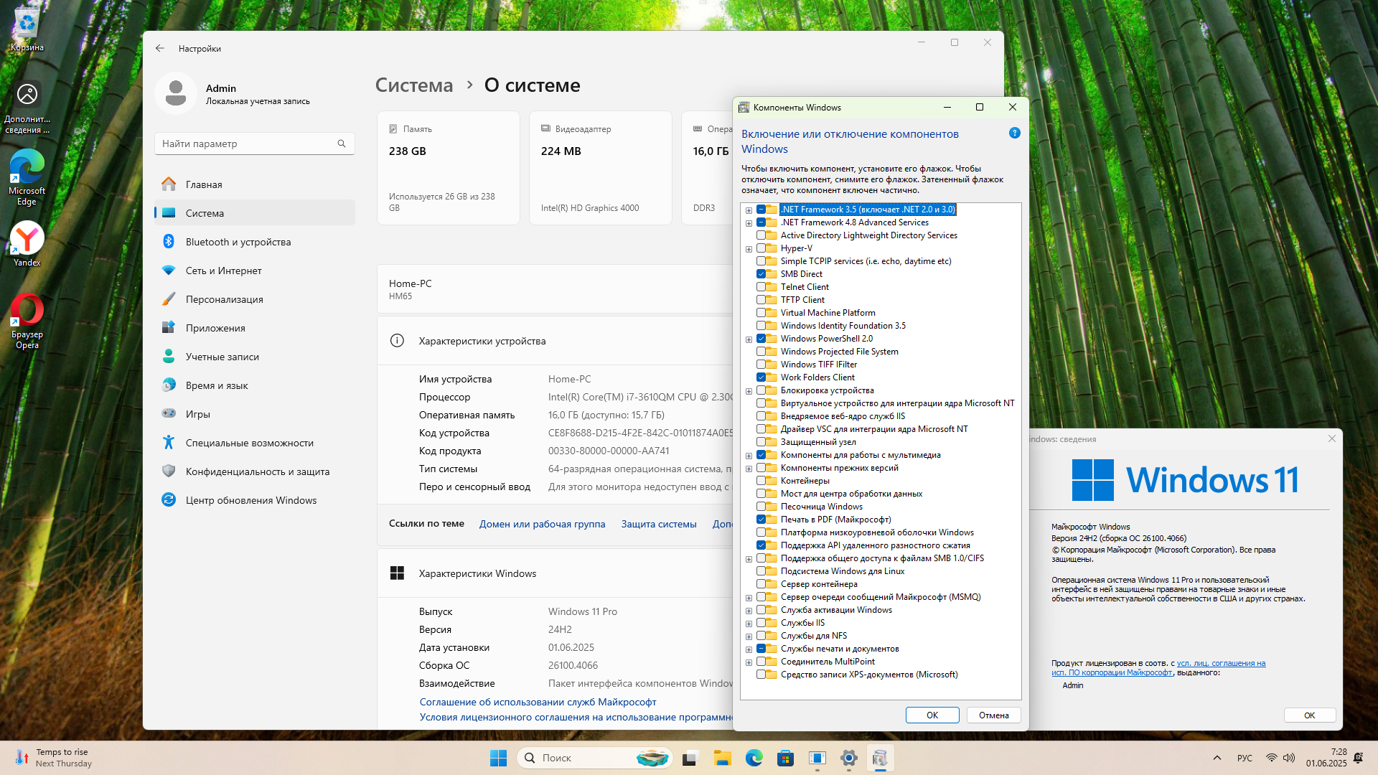Screen dimensions: 1378x775
Task: Click the search magnifier in Settings
Action: 342,144
